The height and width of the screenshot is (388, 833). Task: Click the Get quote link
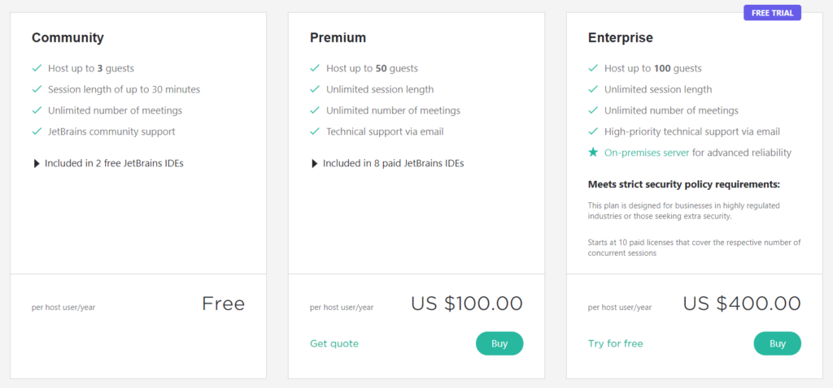tap(334, 343)
